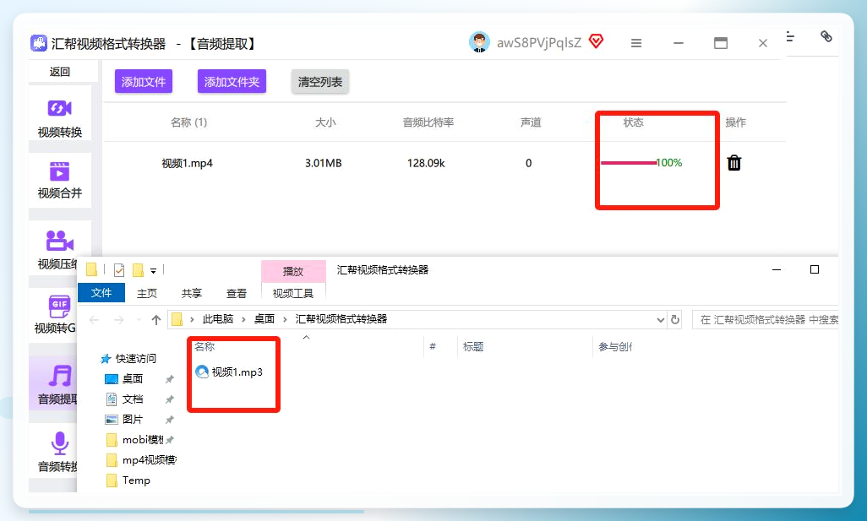The image size is (867, 521).
Task: Click 桌面 in the breadcrumb path
Action: pyautogui.click(x=264, y=319)
